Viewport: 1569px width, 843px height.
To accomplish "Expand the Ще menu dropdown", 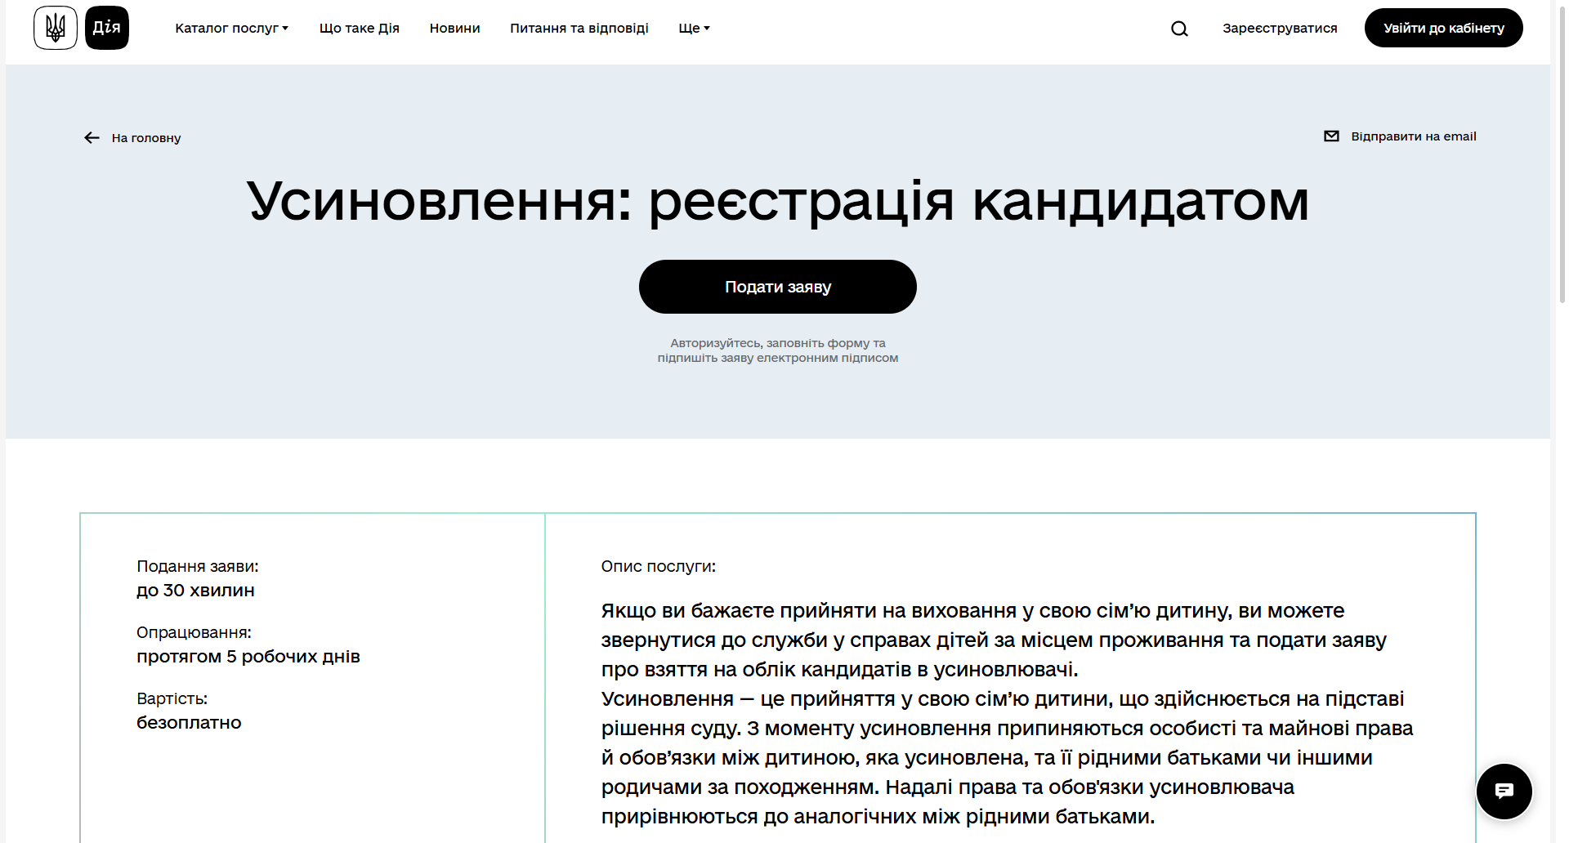I will (x=694, y=28).
